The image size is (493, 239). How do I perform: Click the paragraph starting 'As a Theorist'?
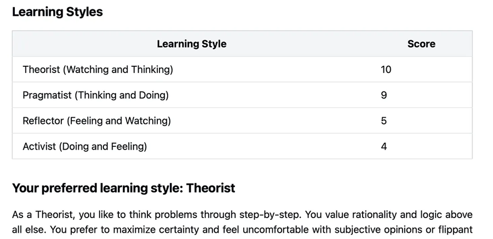[x=242, y=222]
